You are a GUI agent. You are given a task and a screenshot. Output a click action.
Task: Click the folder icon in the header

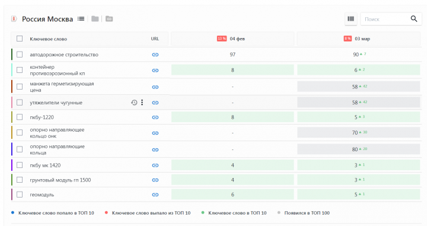[x=95, y=19]
